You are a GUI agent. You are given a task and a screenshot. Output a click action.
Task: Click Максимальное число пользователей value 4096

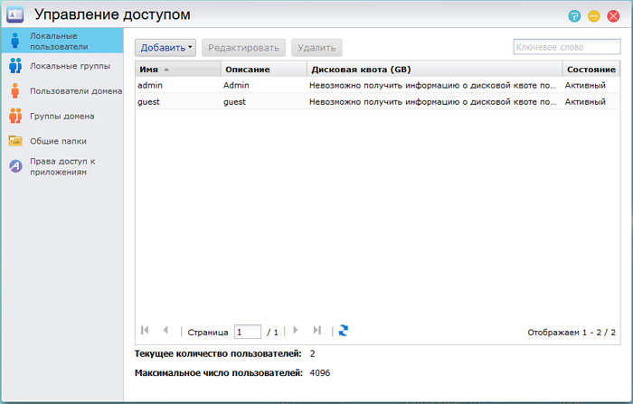320,372
